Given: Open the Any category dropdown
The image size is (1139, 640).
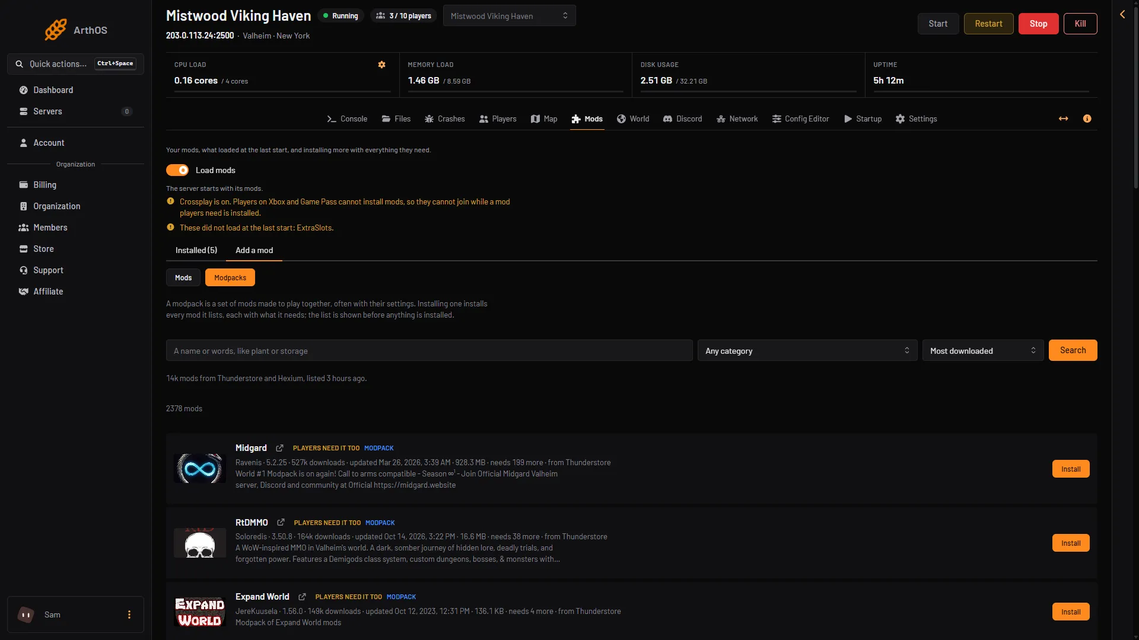Looking at the screenshot, I should pos(807,351).
